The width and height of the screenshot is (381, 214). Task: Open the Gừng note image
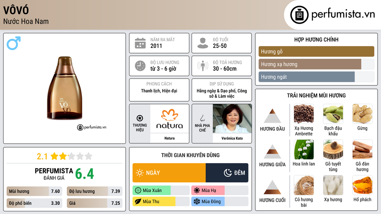(x=362, y=114)
